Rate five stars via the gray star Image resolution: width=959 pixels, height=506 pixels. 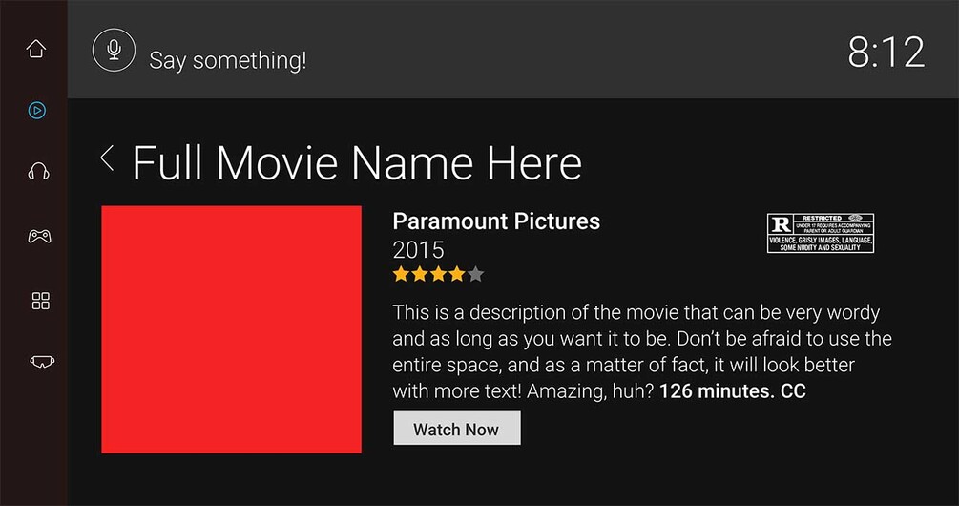click(x=476, y=275)
